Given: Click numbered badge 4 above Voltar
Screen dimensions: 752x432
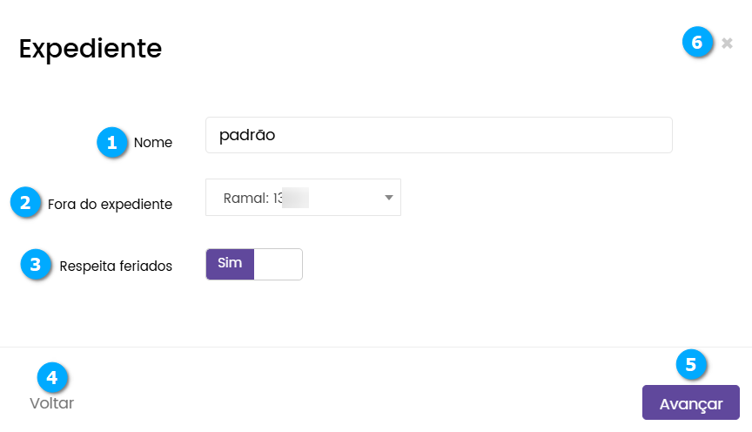Looking at the screenshot, I should [x=52, y=377].
